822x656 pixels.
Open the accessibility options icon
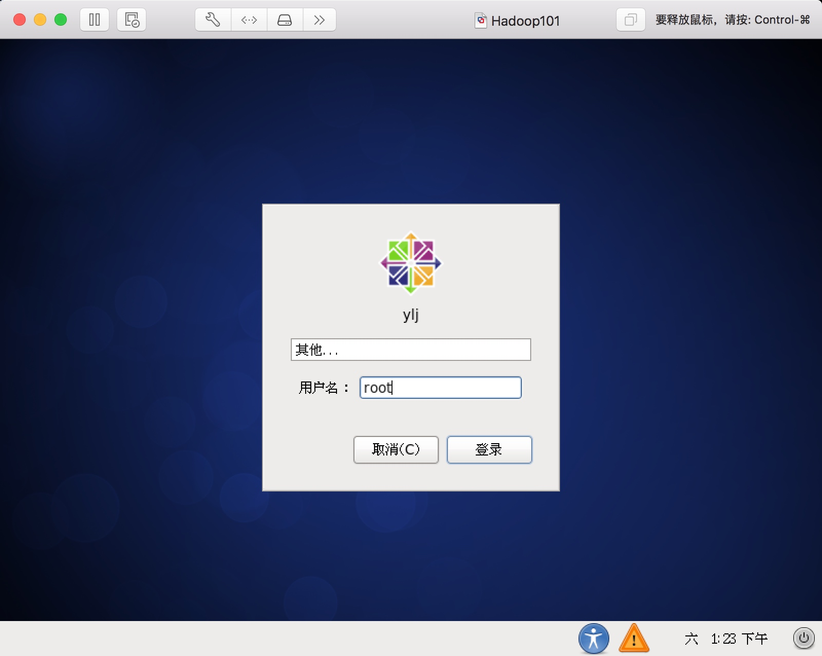click(593, 639)
